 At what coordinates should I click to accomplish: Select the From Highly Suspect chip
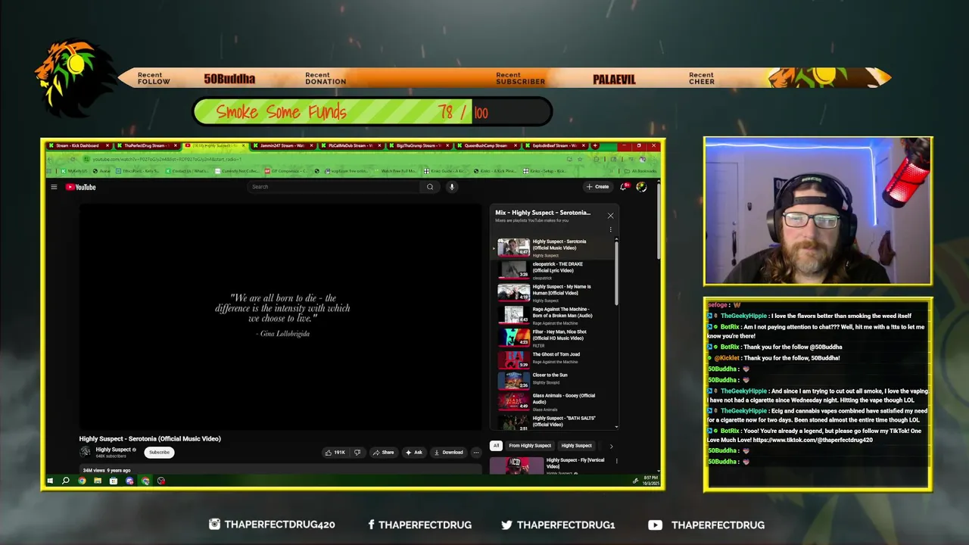pos(530,446)
